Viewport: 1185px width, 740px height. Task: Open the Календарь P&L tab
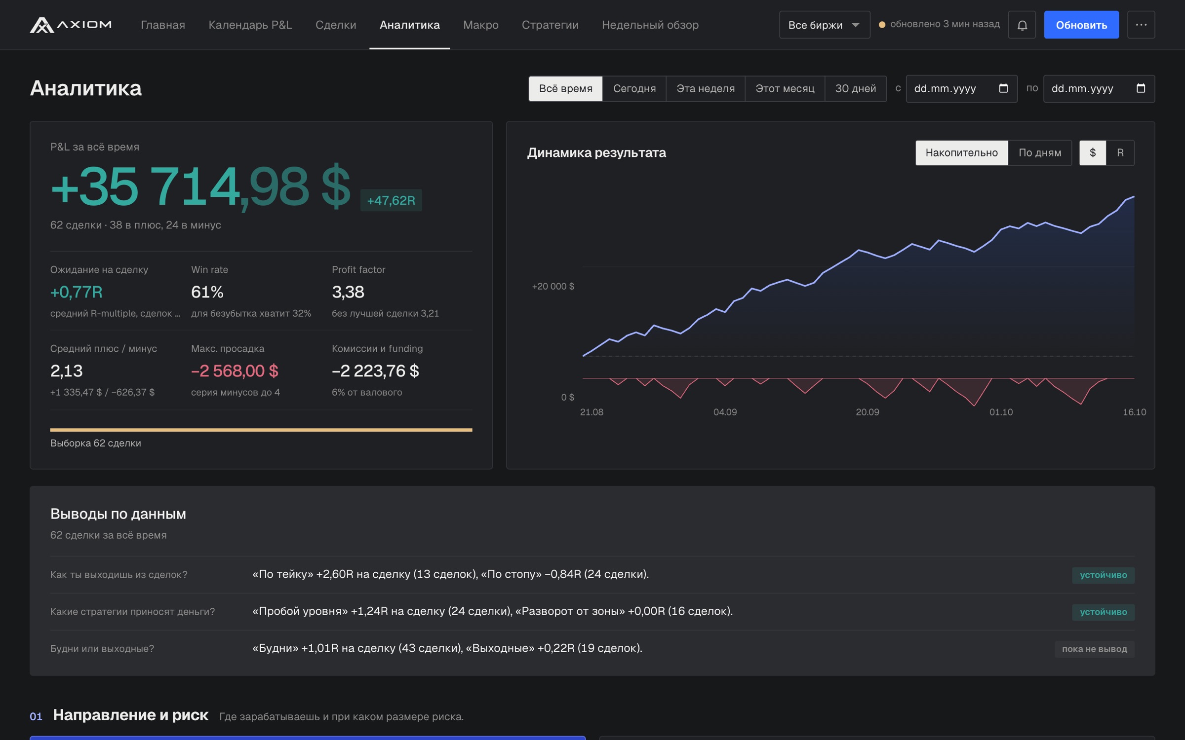pyautogui.click(x=250, y=25)
